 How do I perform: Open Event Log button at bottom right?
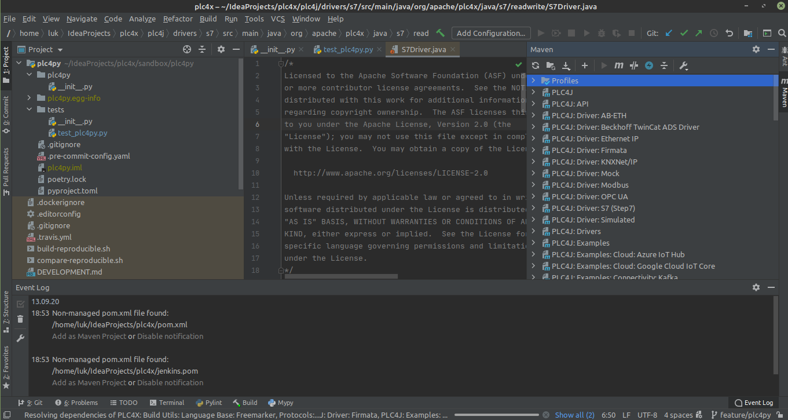click(754, 403)
